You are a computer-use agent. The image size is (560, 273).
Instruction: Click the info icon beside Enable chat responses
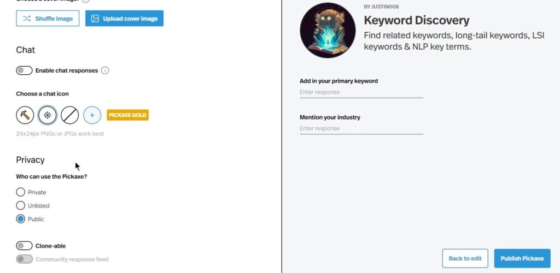pos(104,70)
